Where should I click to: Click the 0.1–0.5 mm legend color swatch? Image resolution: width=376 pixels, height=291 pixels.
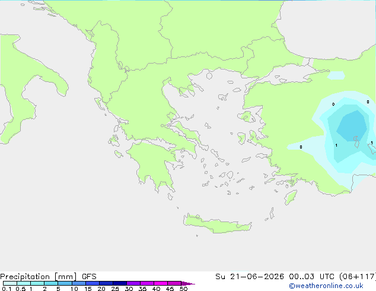pos(10,283)
